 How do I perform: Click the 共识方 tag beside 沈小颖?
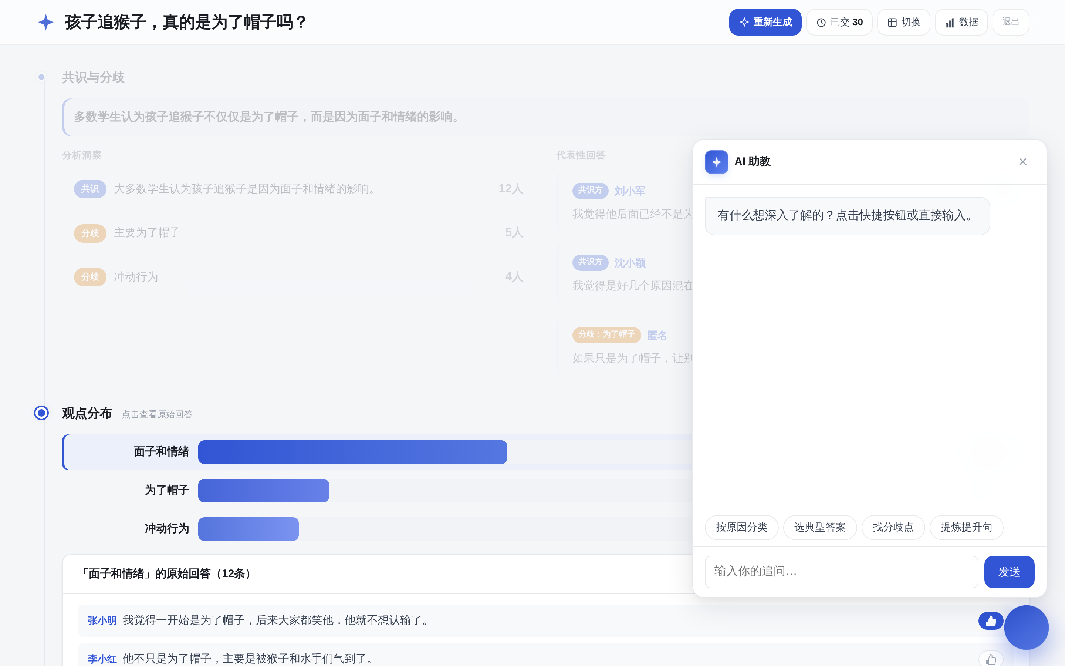(x=590, y=262)
